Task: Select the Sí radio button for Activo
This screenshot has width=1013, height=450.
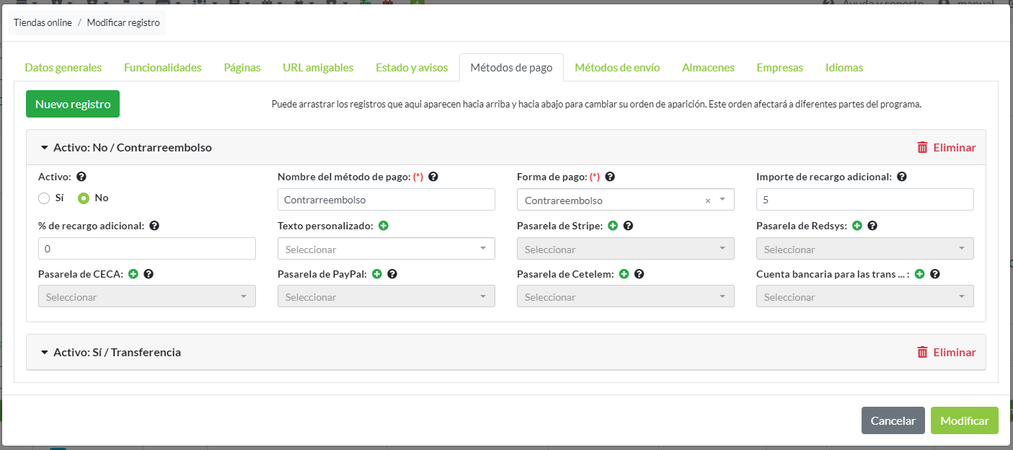Action: (44, 198)
